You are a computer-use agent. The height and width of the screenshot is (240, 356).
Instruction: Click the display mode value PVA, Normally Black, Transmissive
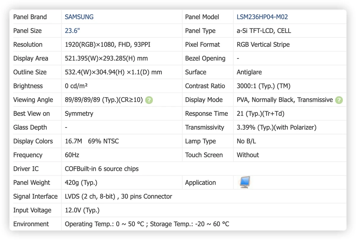pos(285,100)
